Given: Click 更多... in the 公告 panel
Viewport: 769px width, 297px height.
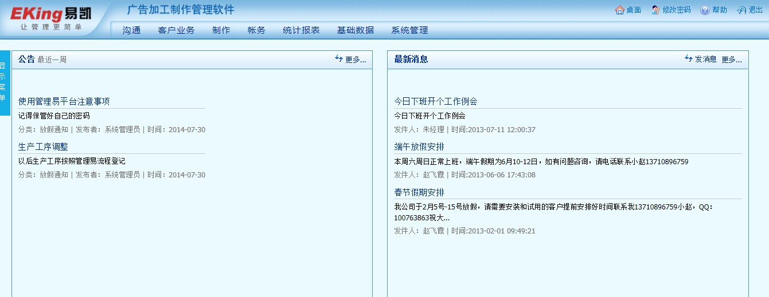Looking at the screenshot, I should 356,59.
